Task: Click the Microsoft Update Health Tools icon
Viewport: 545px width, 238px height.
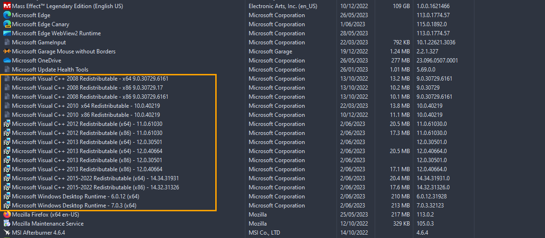Action: coord(7,70)
